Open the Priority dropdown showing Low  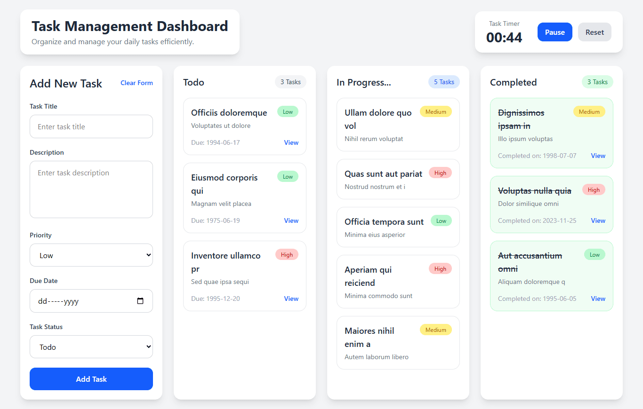[x=91, y=255]
